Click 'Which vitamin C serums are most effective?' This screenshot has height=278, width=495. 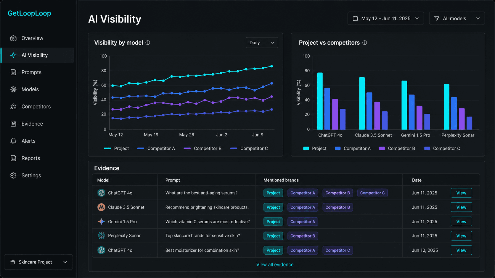pyautogui.click(x=208, y=222)
